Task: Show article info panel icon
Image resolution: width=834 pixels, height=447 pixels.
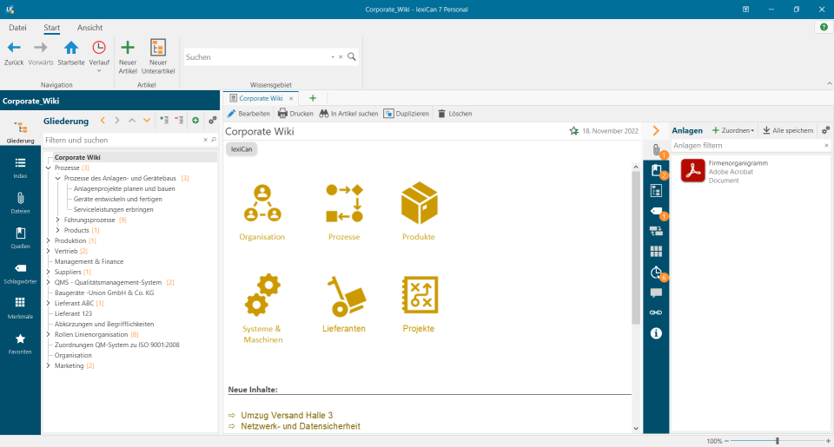Action: [x=657, y=333]
